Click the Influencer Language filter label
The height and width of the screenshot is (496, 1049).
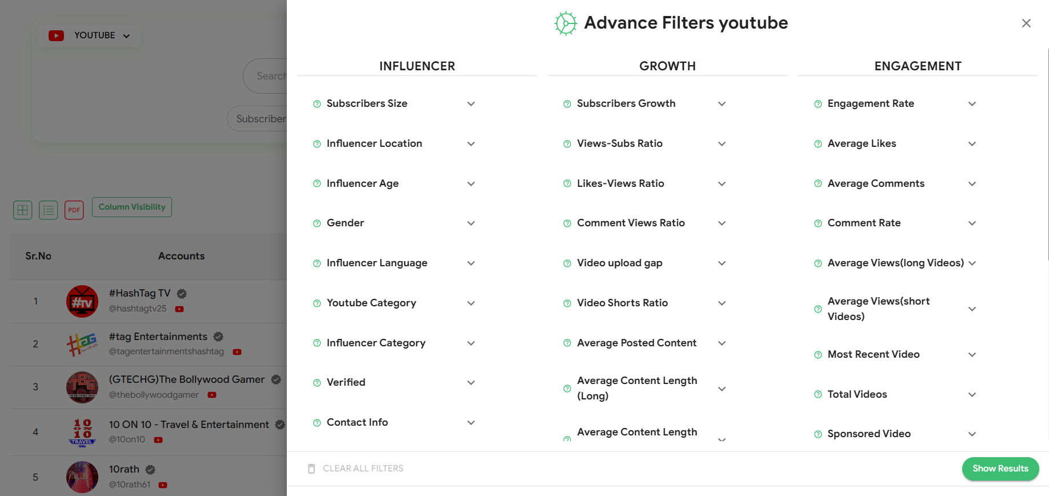pyautogui.click(x=377, y=263)
